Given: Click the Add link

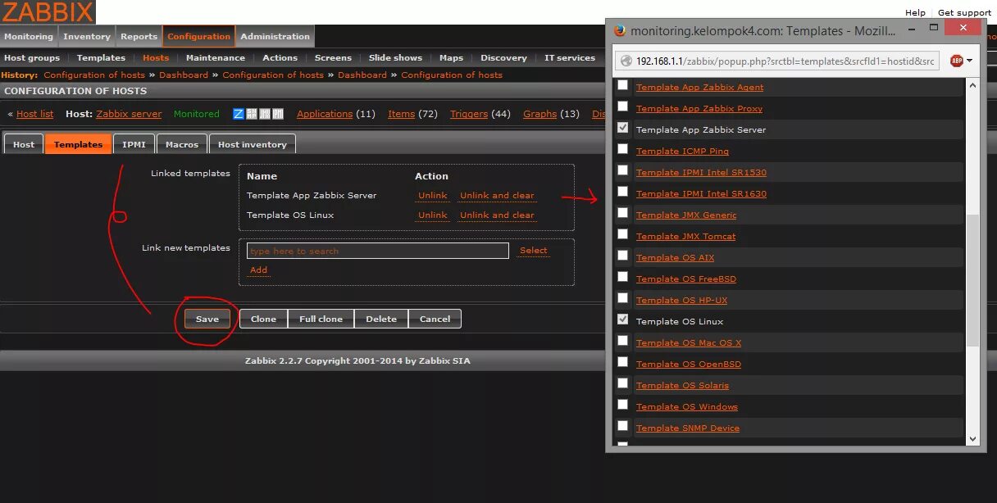Looking at the screenshot, I should point(258,270).
